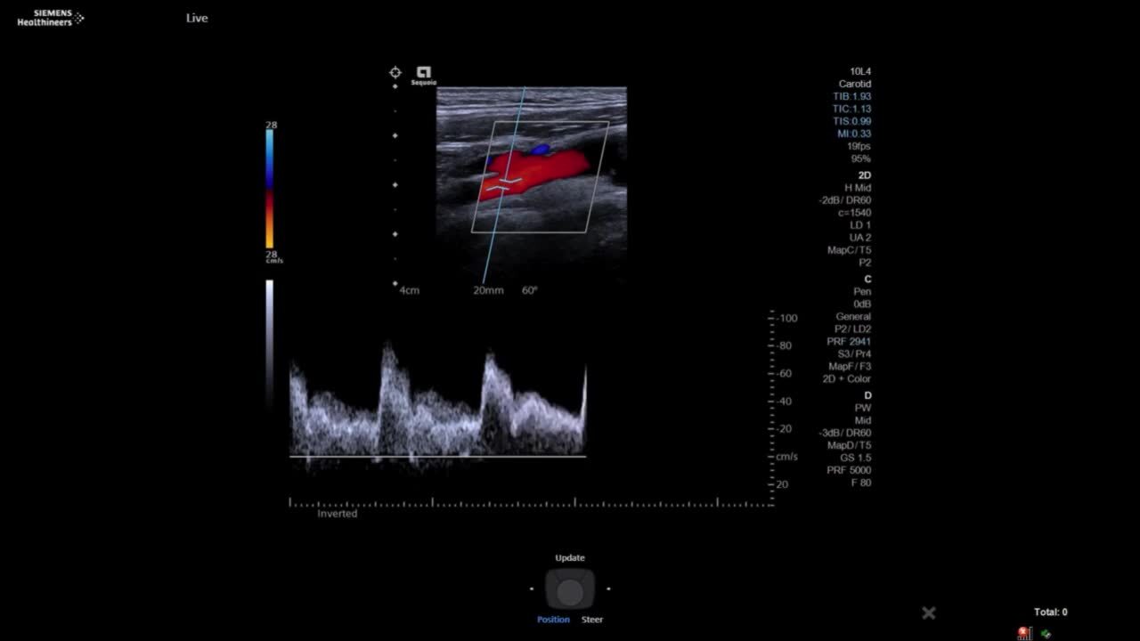The height and width of the screenshot is (641, 1140).
Task: Click the focal zone crosshair icon
Action: (x=395, y=72)
